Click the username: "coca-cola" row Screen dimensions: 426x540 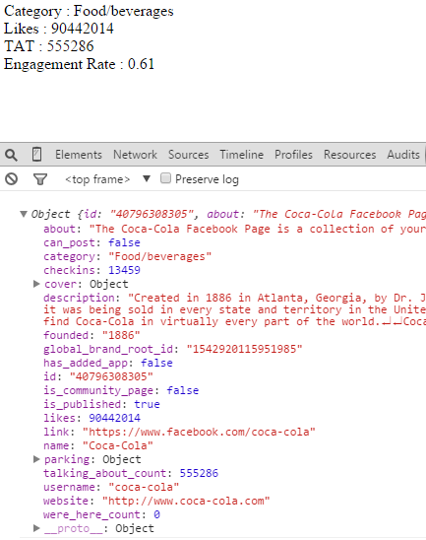click(x=111, y=487)
